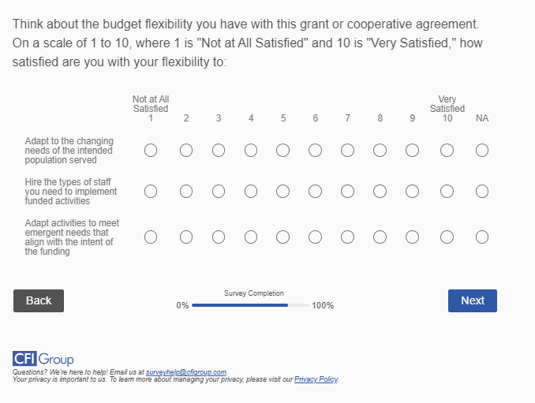The height and width of the screenshot is (403, 535).
Task: Choose NA for 'Adapt to changing needs' row
Action: 482,150
